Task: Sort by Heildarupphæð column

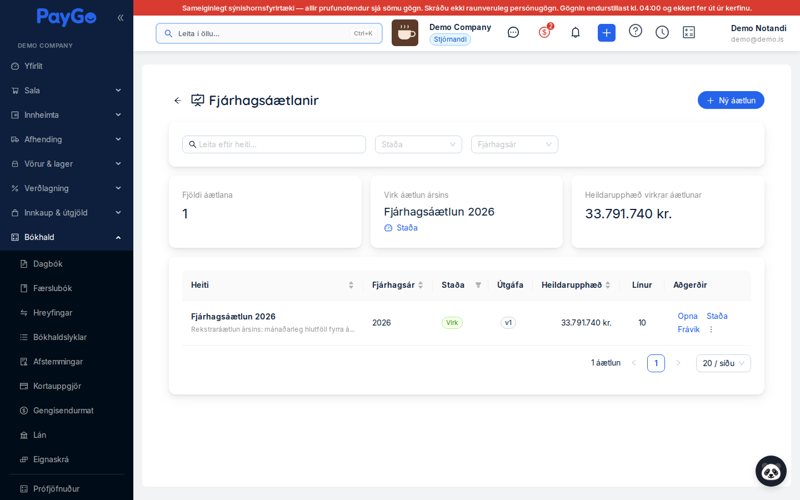Action: pos(576,285)
